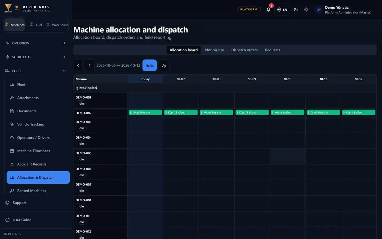Open Accident Records page
Screen dimensions: 382x239
38,164
